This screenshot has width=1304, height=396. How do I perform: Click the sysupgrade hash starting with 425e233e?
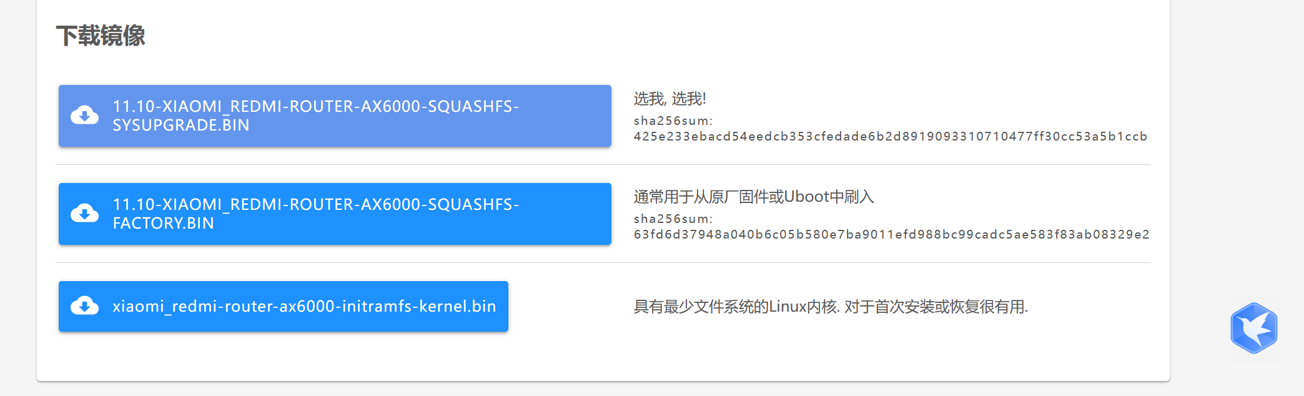890,136
